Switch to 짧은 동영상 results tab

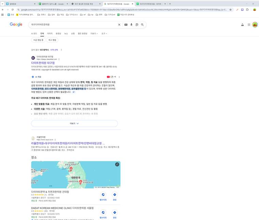coord(82,33)
